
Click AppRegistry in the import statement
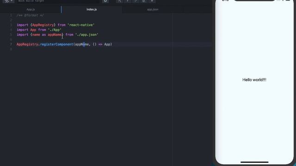[x=43, y=25]
